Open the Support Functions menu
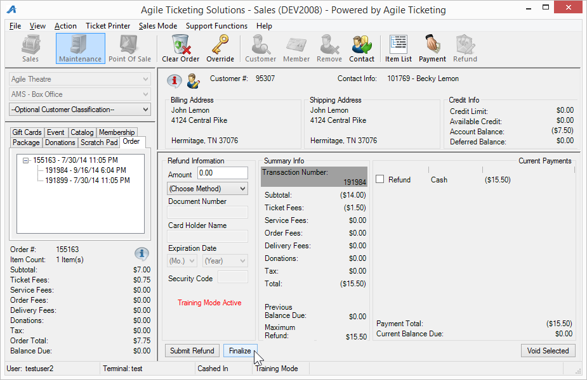Viewport: 587px width, 380px height. (x=216, y=26)
